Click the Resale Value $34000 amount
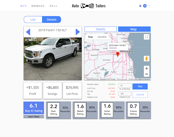This screenshot has width=174, height=137. click(112, 84)
